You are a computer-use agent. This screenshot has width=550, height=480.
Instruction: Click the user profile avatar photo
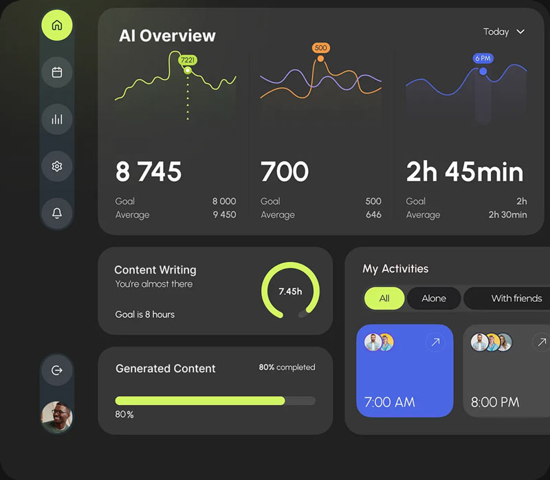(x=57, y=417)
